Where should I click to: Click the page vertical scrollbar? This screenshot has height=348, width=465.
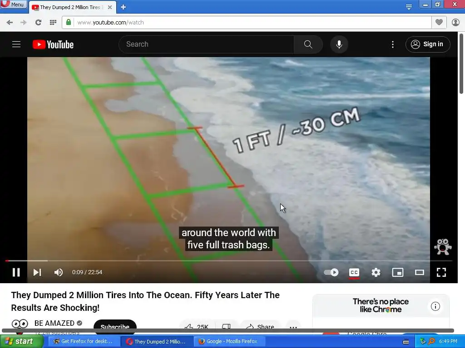tap(461, 63)
